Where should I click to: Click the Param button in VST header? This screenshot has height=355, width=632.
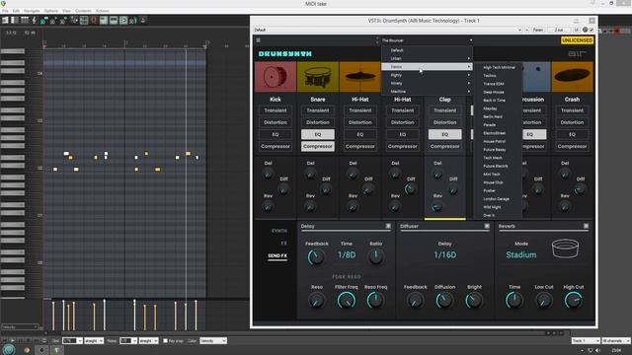[538, 30]
